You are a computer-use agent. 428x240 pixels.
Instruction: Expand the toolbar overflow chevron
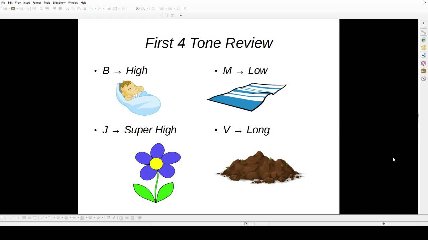pos(181,15)
